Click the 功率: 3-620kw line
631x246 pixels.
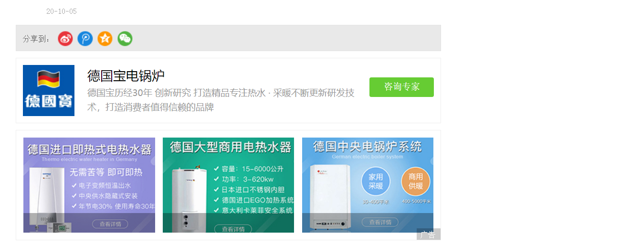tap(244, 179)
